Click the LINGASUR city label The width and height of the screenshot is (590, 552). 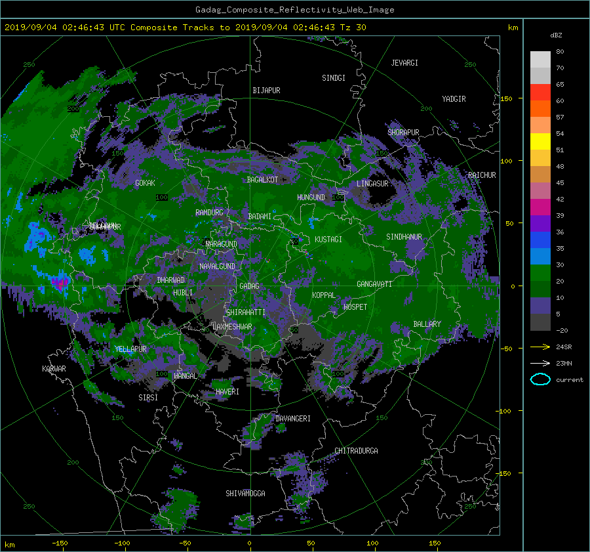(x=372, y=184)
